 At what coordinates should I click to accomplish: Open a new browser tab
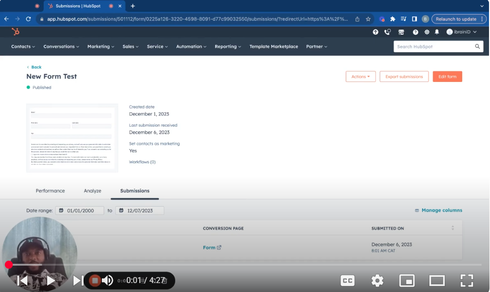[133, 6]
